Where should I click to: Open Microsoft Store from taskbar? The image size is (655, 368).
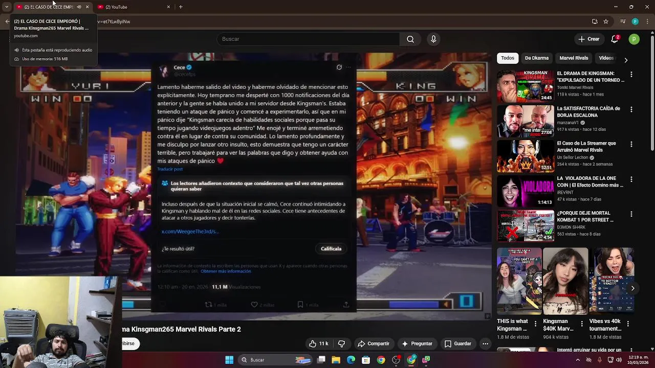366,360
